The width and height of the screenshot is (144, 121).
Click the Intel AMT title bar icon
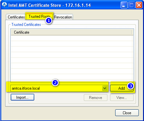coord(5,5)
